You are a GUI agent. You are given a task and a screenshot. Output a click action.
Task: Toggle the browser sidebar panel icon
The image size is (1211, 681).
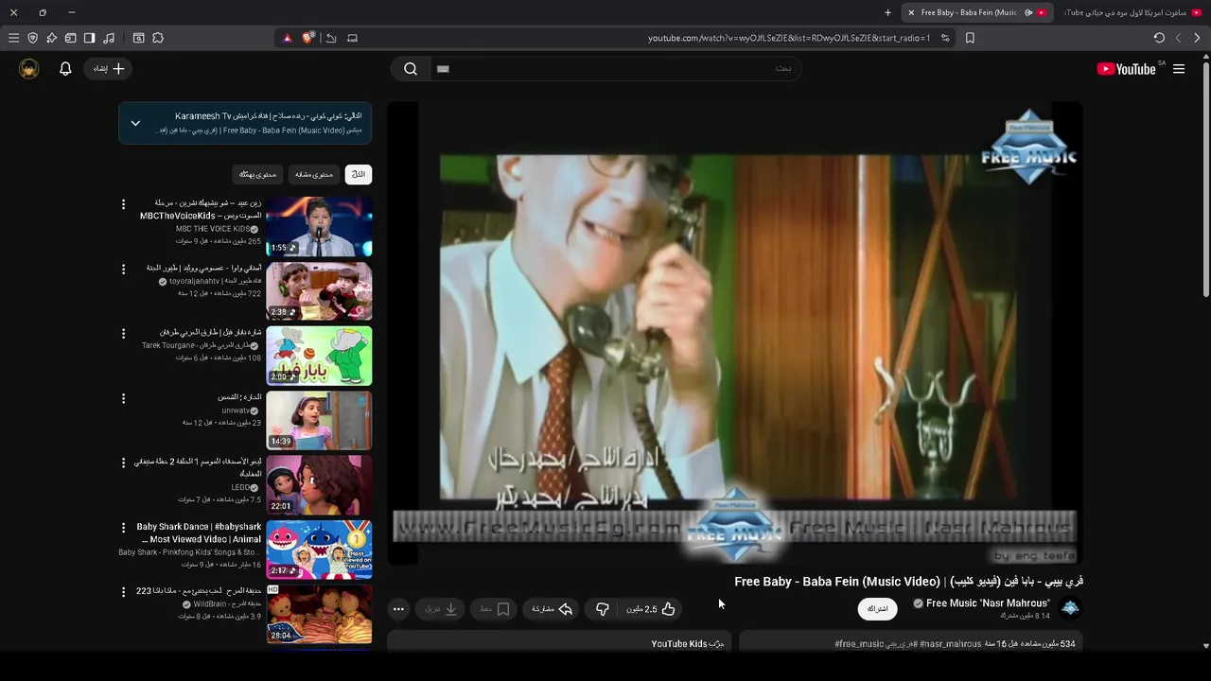(89, 38)
